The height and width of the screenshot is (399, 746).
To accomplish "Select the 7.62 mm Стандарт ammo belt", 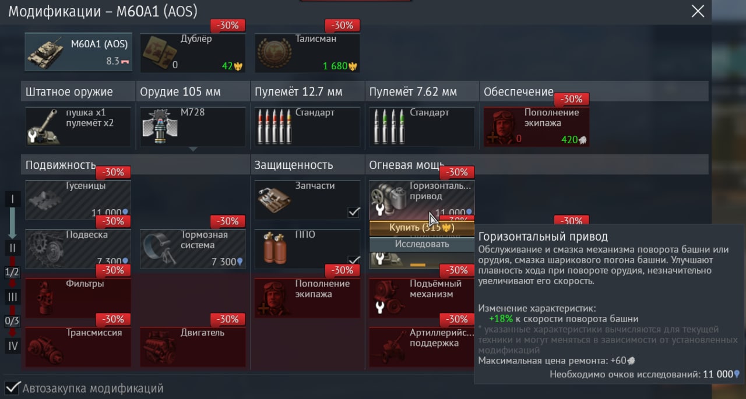I will pyautogui.click(x=422, y=126).
